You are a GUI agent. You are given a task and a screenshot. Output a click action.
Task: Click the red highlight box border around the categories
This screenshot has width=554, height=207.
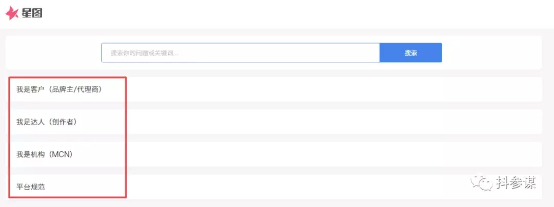pyautogui.click(x=126, y=137)
